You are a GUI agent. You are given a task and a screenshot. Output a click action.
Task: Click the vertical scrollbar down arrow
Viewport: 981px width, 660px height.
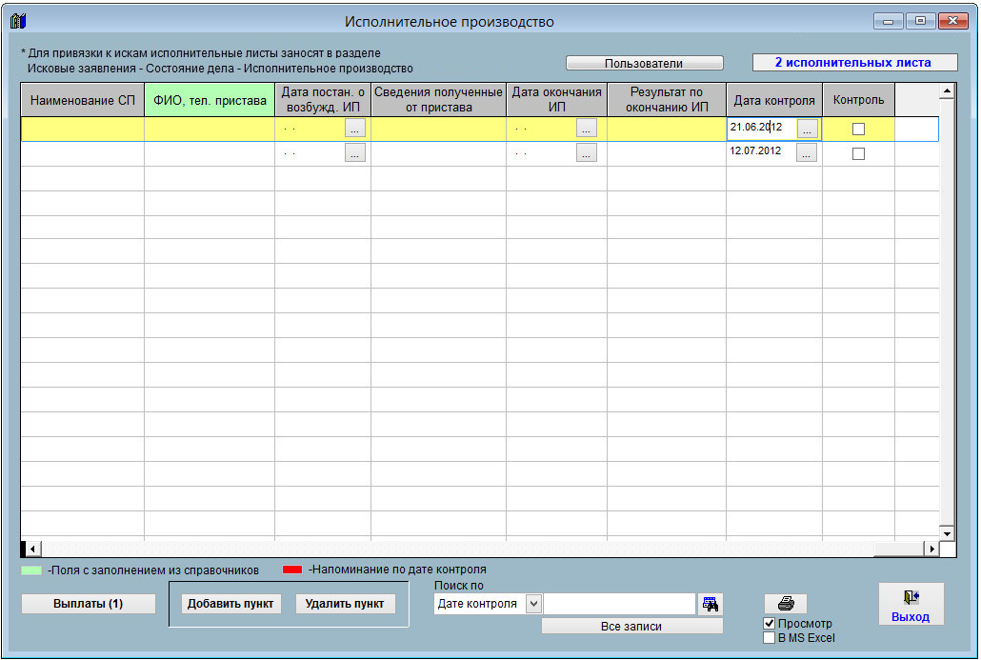pos(947,534)
